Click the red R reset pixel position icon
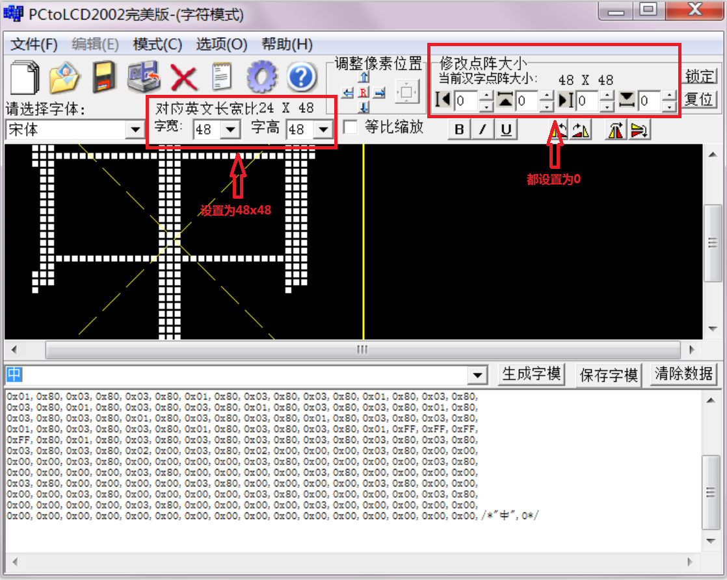Image resolution: width=727 pixels, height=580 pixels. click(363, 93)
